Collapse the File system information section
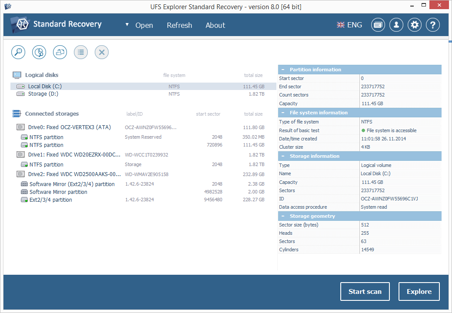 [284, 113]
